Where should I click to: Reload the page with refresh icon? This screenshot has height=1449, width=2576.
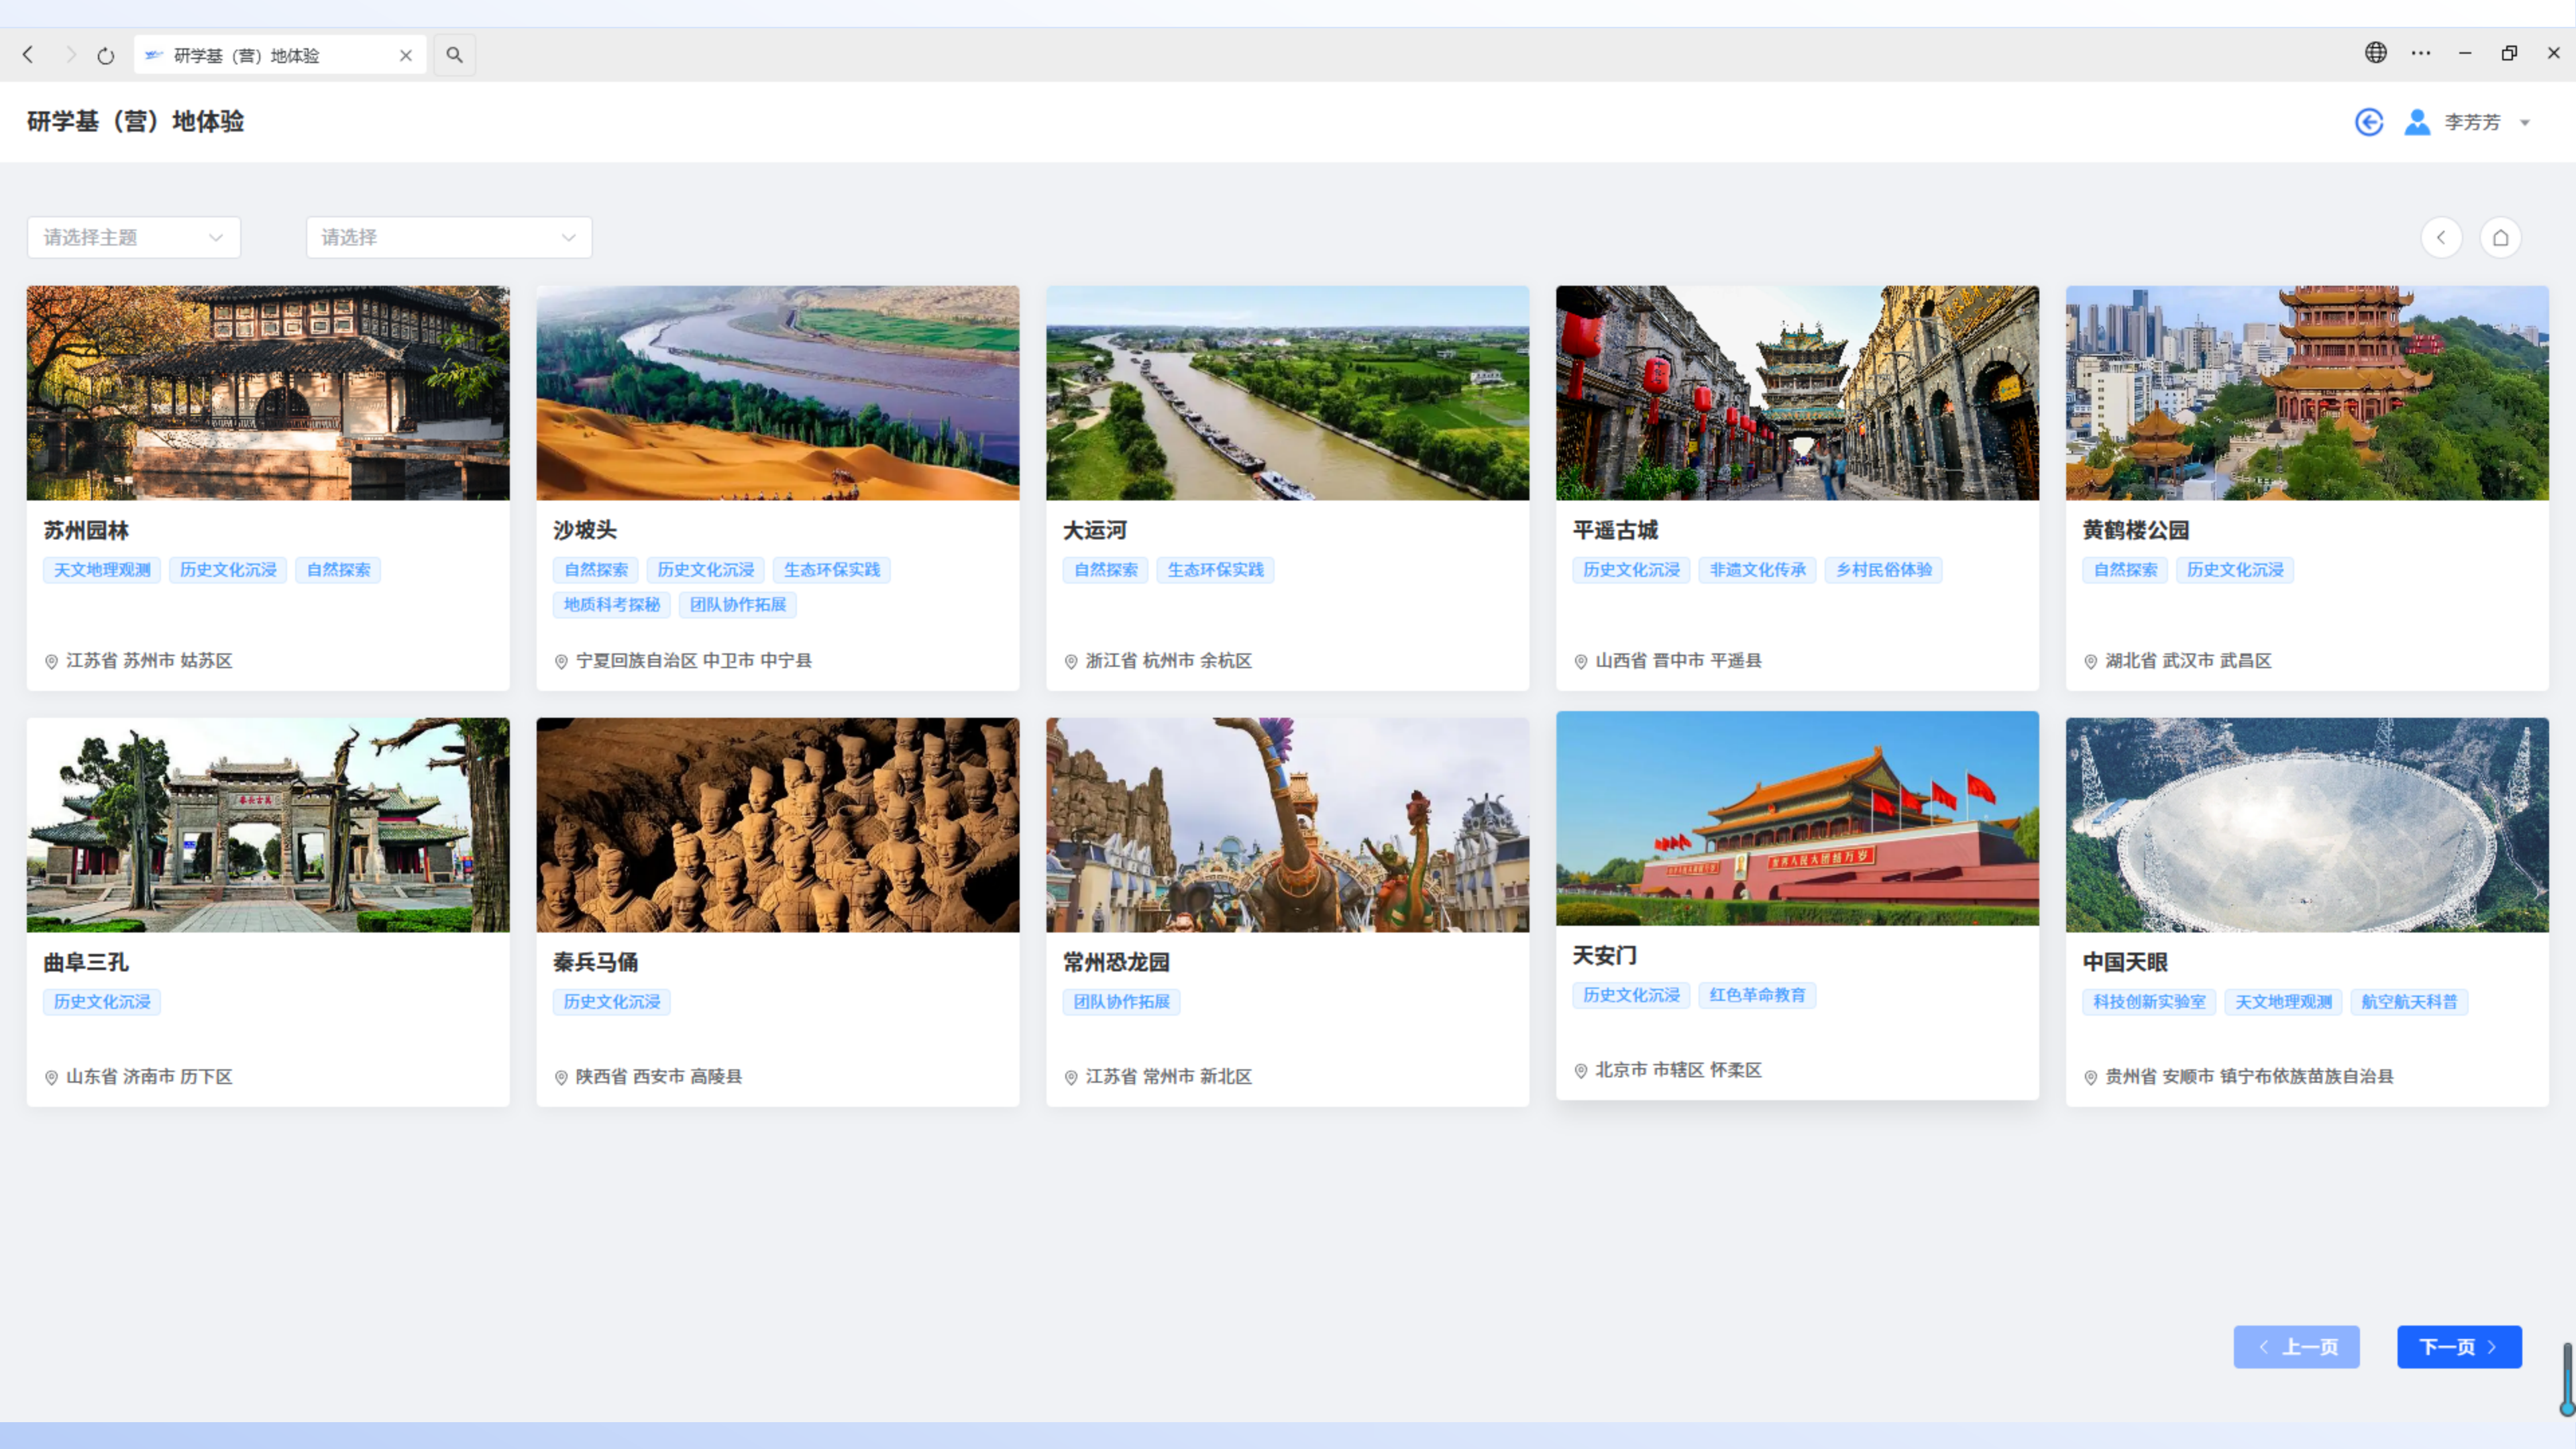click(x=106, y=56)
